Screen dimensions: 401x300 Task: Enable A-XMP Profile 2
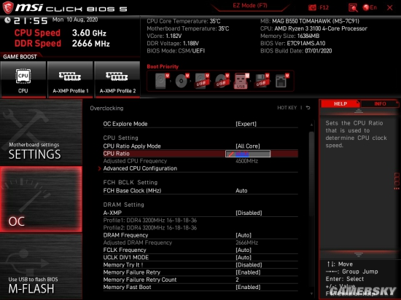117,79
